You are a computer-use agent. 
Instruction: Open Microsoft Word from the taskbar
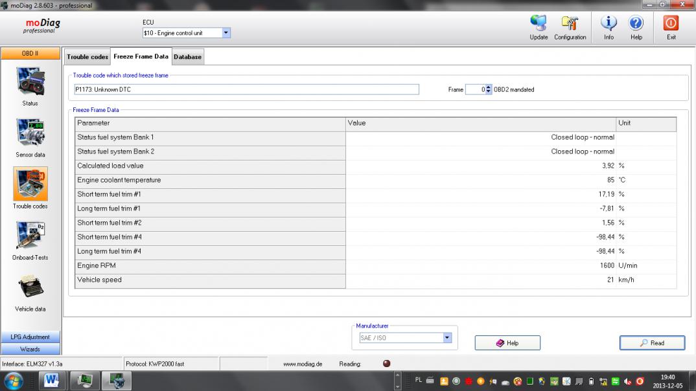[51, 381]
